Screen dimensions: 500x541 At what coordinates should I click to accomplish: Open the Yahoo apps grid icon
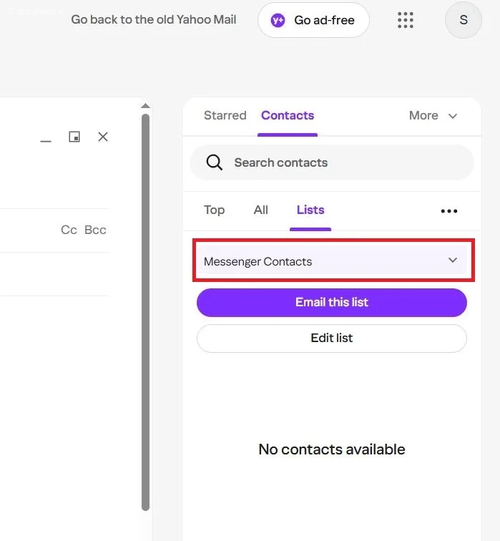406,20
